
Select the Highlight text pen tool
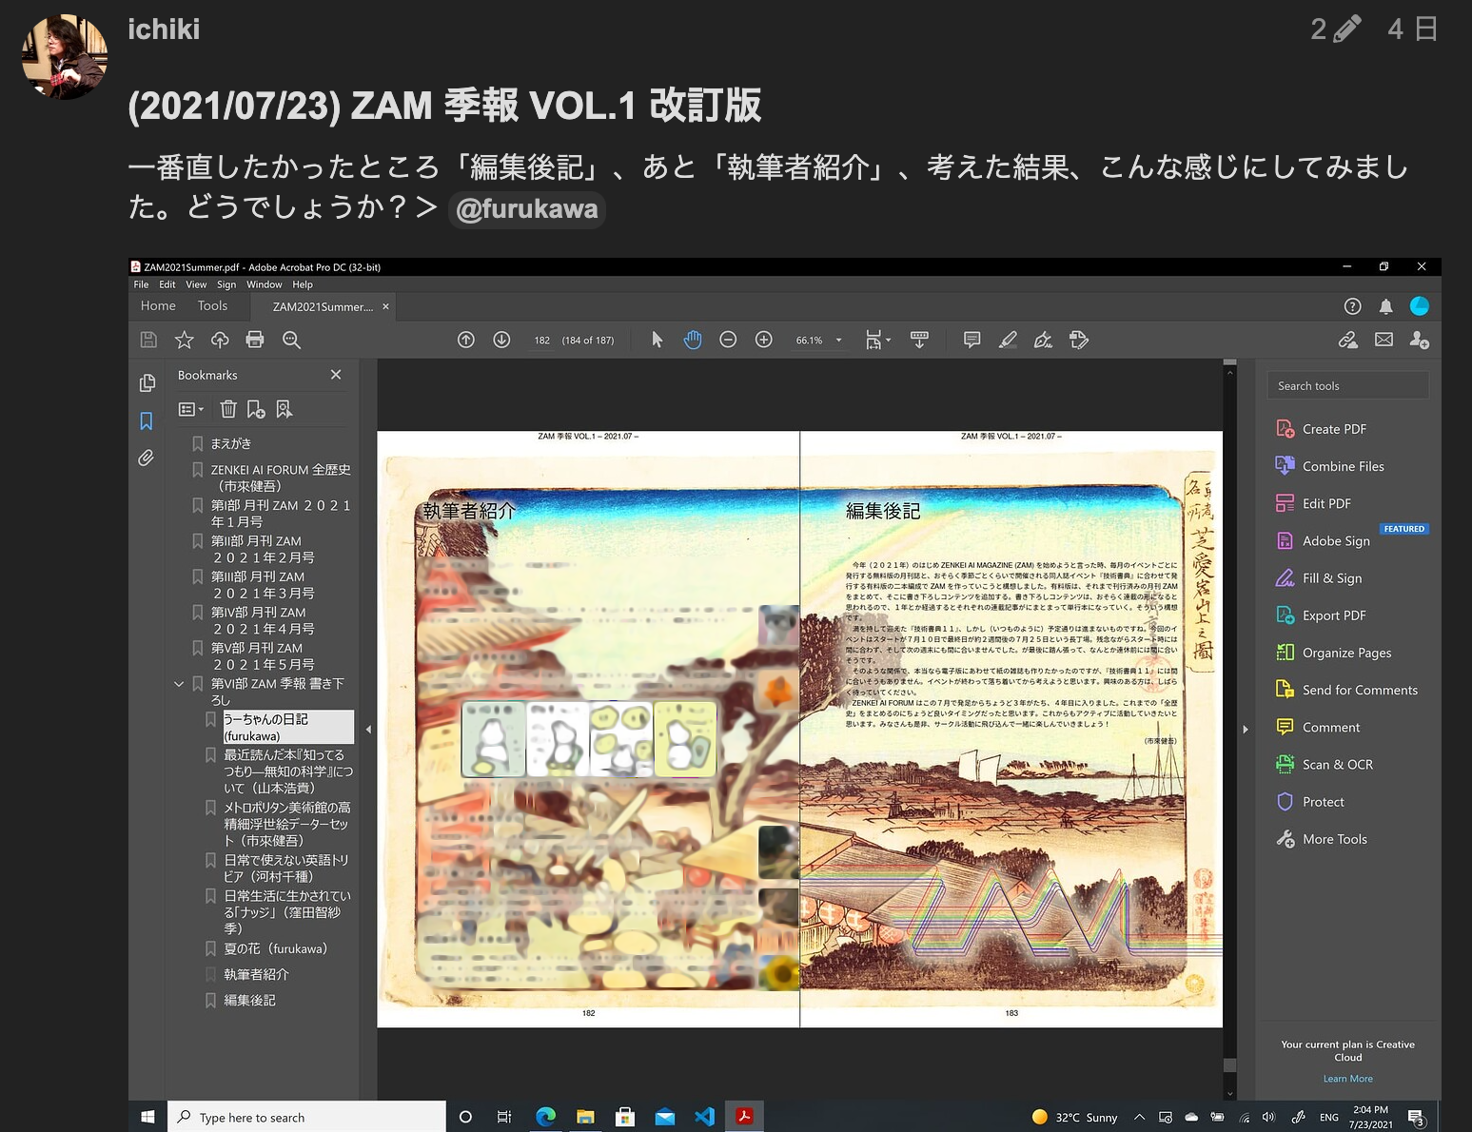click(1008, 340)
